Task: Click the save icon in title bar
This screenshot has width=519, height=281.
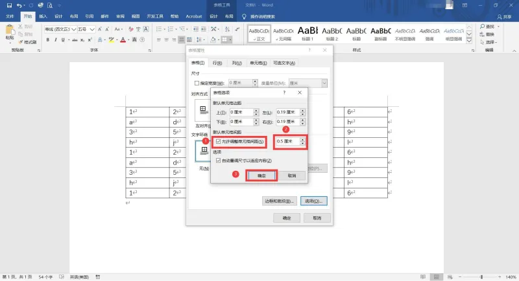Action: coord(9,5)
